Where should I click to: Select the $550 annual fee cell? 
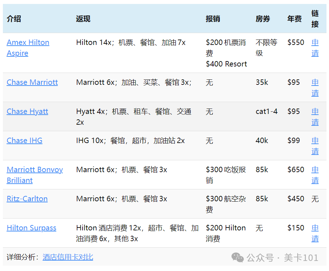coord(295,42)
